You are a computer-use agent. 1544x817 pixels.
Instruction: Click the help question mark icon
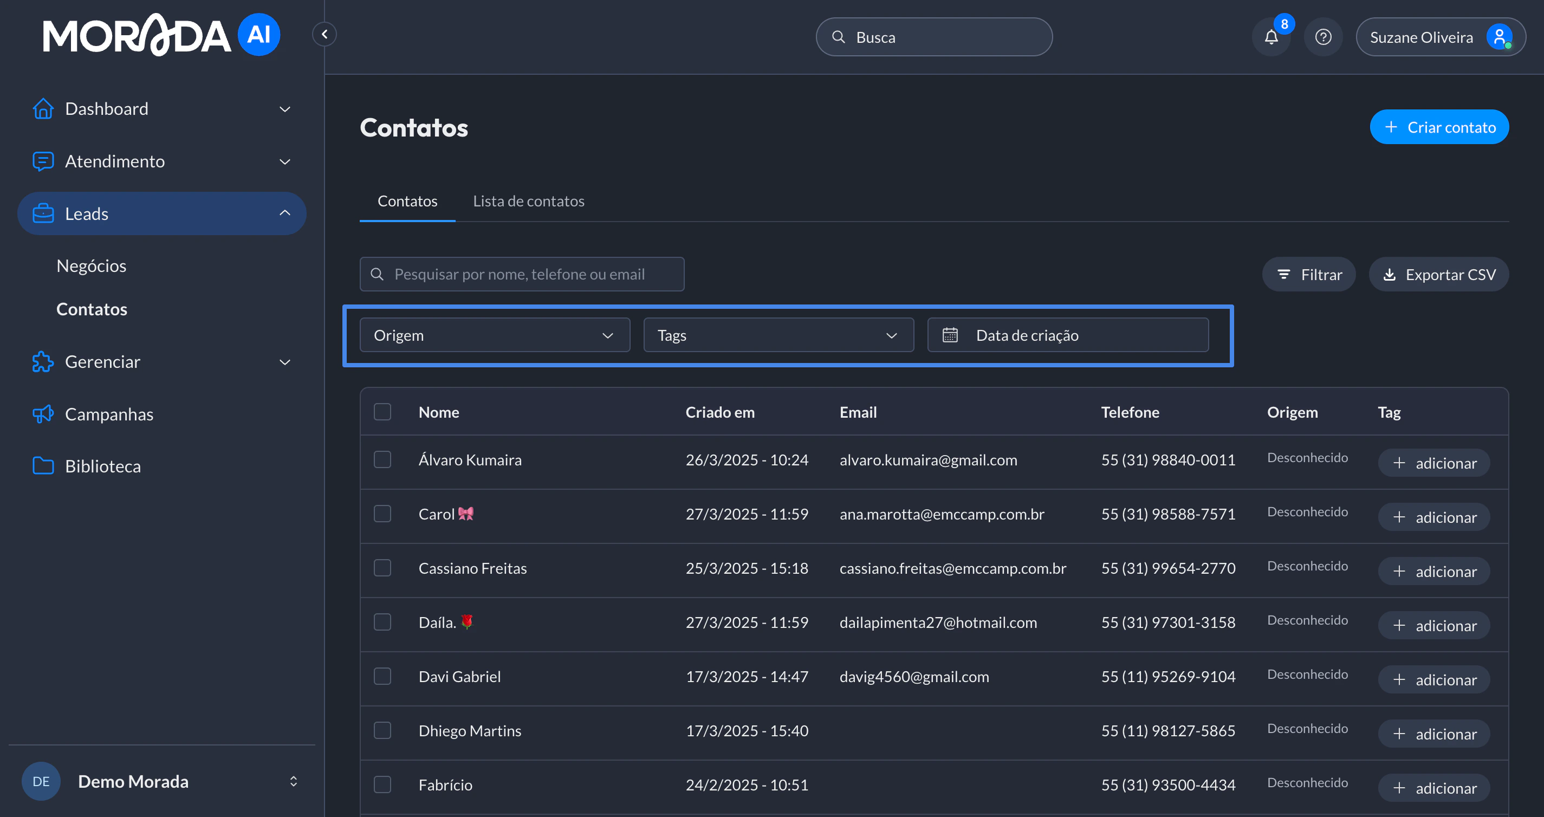pyautogui.click(x=1323, y=37)
